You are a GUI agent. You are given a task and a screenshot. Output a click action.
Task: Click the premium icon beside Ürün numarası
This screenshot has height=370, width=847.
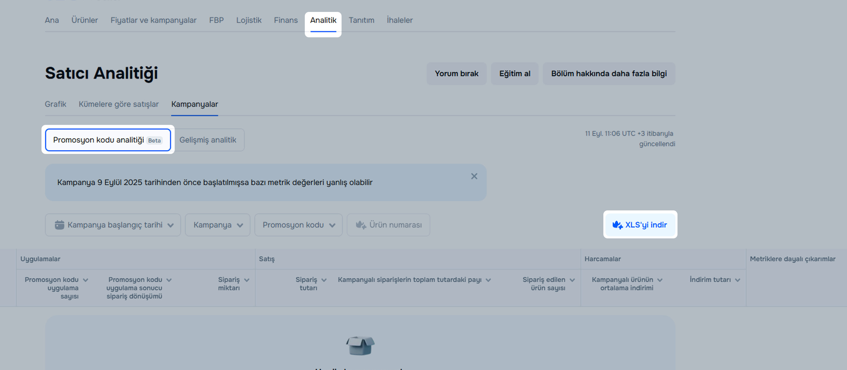(x=361, y=225)
